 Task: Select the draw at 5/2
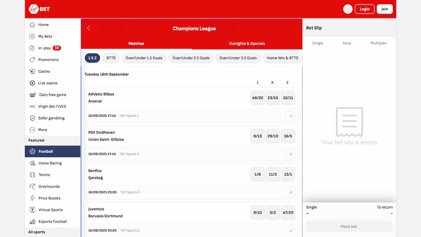click(273, 213)
